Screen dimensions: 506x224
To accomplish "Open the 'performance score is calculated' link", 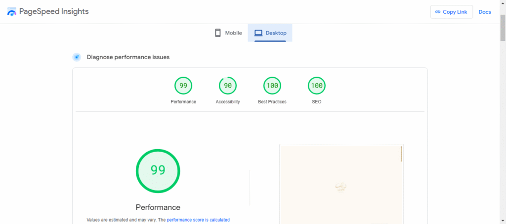I will point(198,220).
